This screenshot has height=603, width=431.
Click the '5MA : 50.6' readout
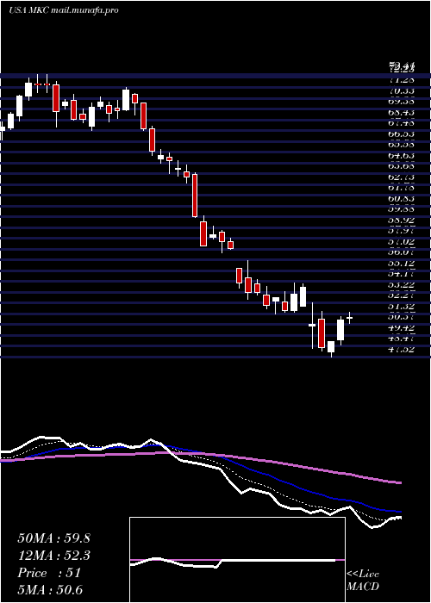[x=50, y=590]
